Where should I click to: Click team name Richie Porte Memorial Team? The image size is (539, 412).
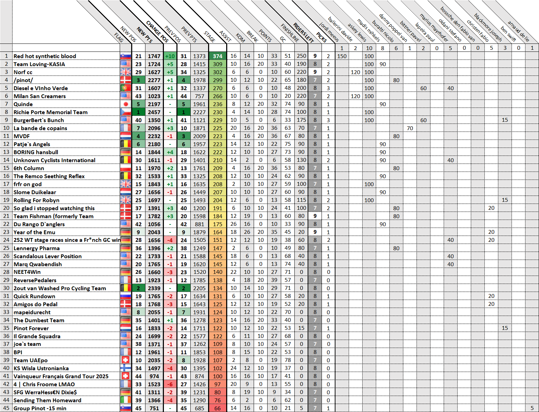pyautogui.click(x=50, y=112)
